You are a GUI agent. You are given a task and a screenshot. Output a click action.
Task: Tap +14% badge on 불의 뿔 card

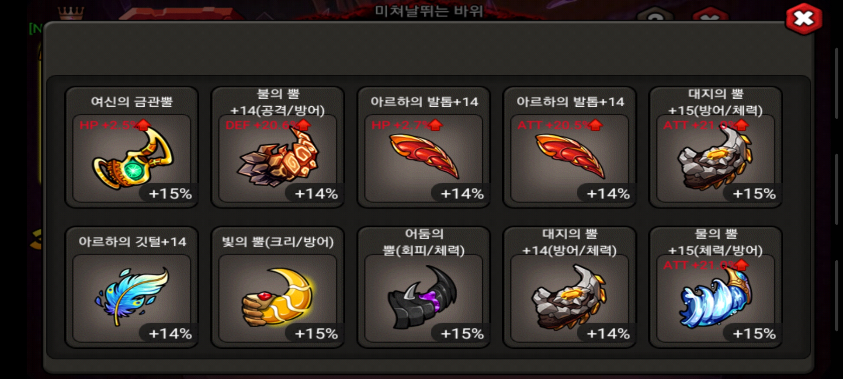pos(316,193)
